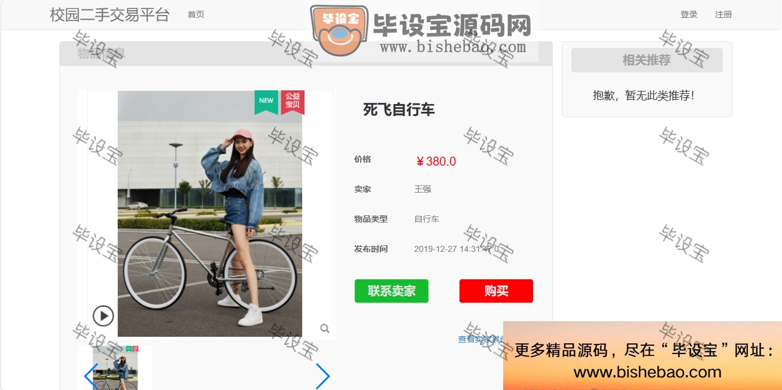Screen dimensions: 782x390
Task: Click the 相关推荐 panel header
Action: pos(647,60)
